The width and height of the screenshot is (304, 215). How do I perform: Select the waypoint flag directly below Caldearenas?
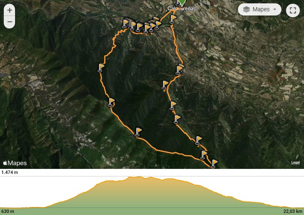point(172,19)
